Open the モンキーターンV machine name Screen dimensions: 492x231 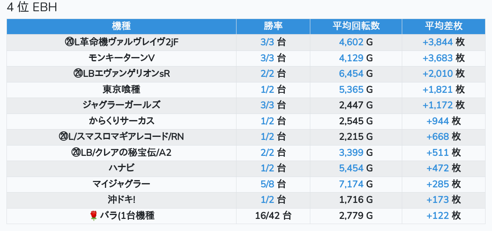coord(121,58)
